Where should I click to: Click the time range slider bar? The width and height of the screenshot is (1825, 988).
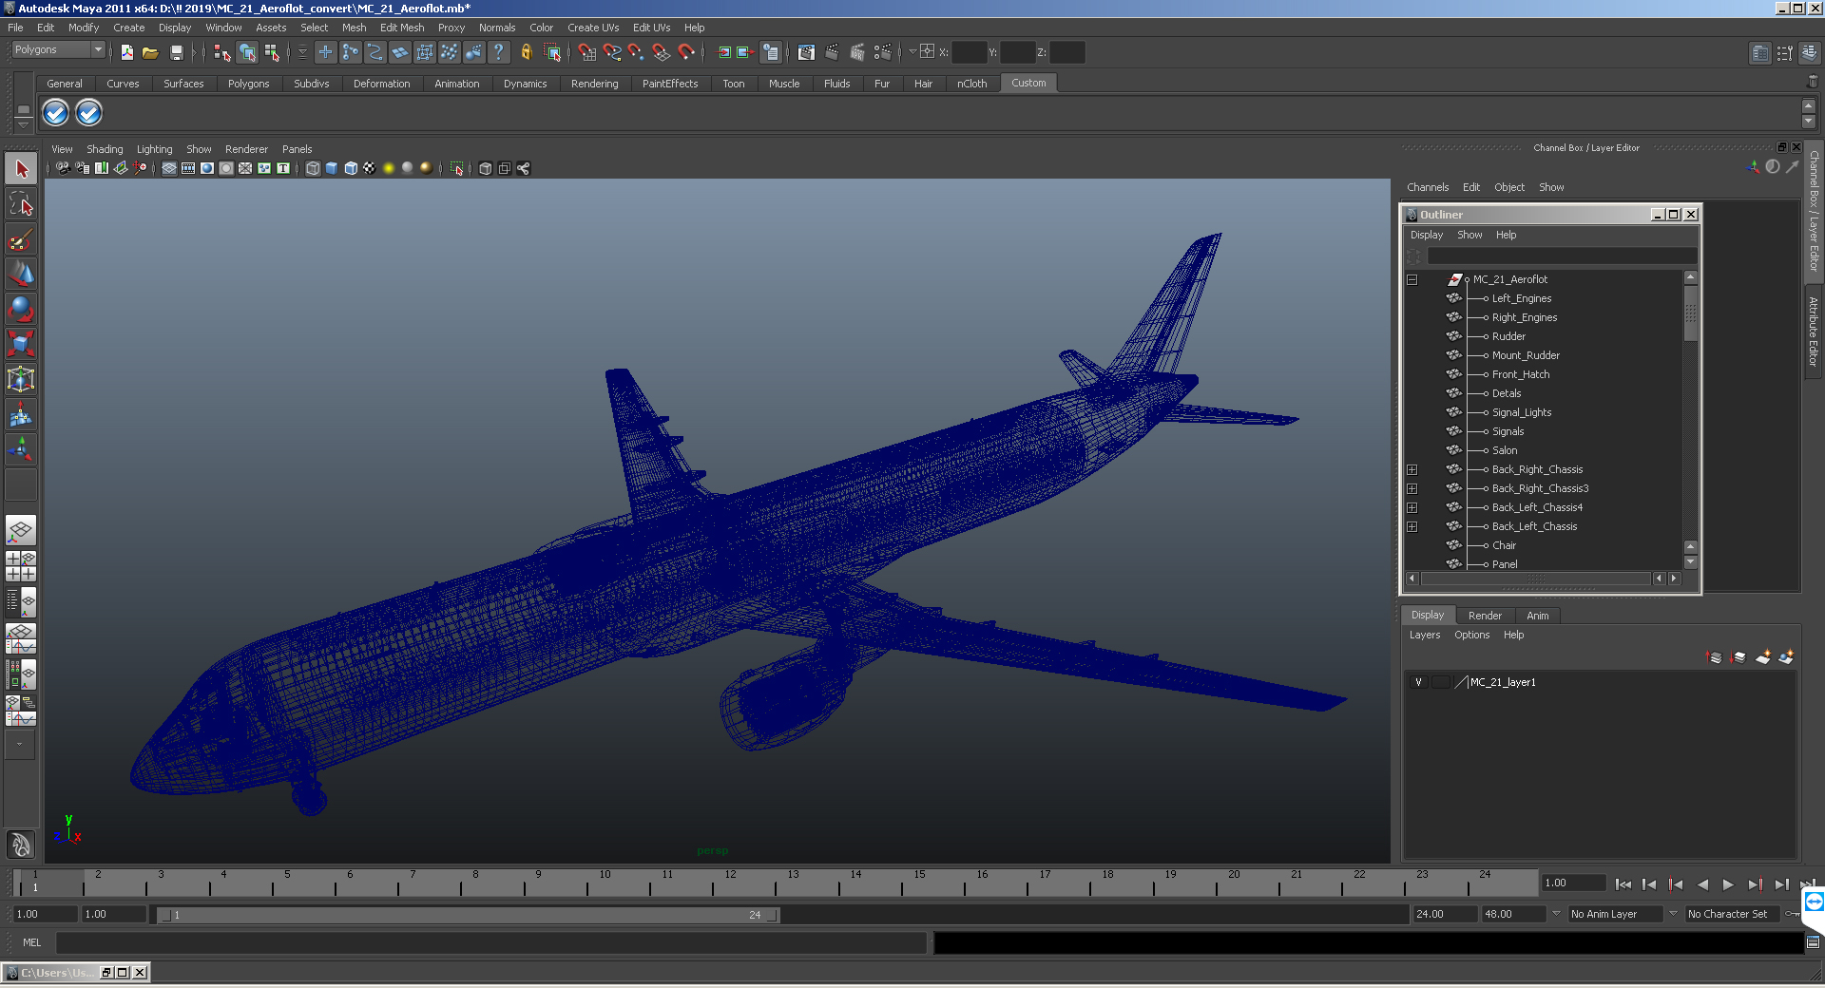468,915
